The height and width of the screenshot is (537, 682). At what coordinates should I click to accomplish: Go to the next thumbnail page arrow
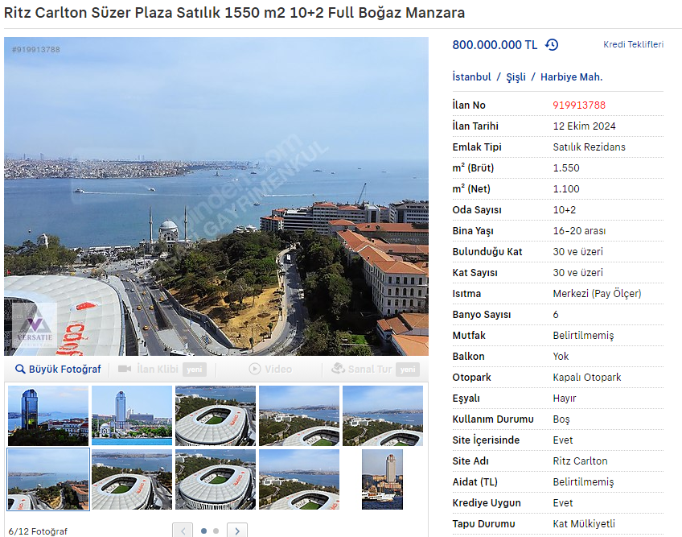coord(237,531)
